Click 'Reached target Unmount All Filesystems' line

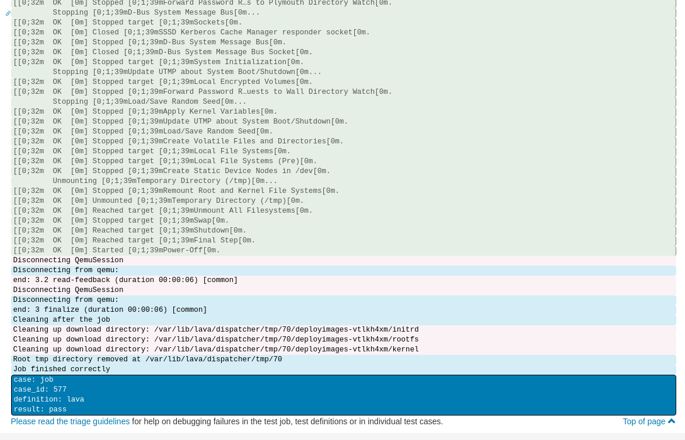pos(343,210)
